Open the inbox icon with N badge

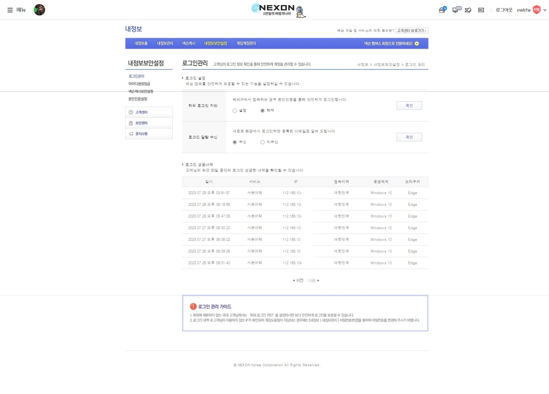(x=442, y=10)
